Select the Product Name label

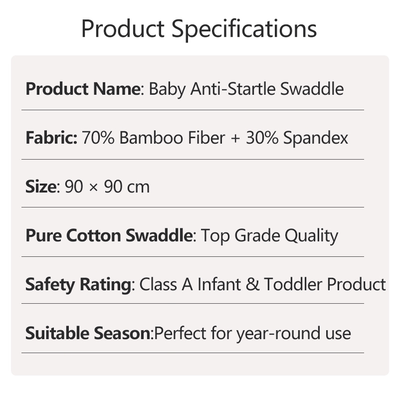(x=83, y=89)
